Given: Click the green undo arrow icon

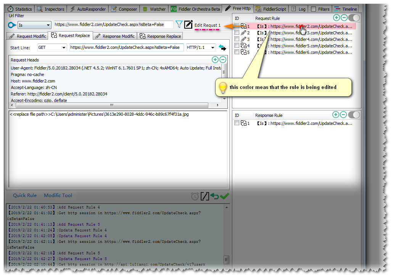Looking at the screenshot, I should [x=214, y=196].
